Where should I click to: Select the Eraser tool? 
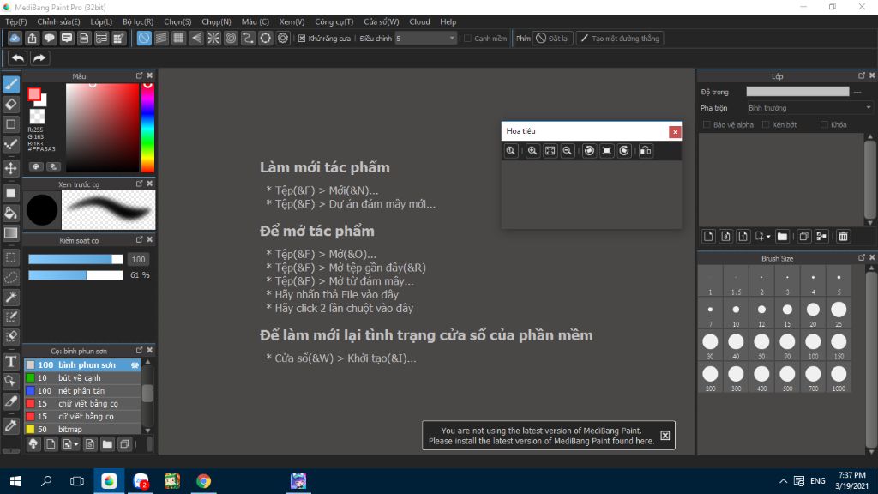10,104
